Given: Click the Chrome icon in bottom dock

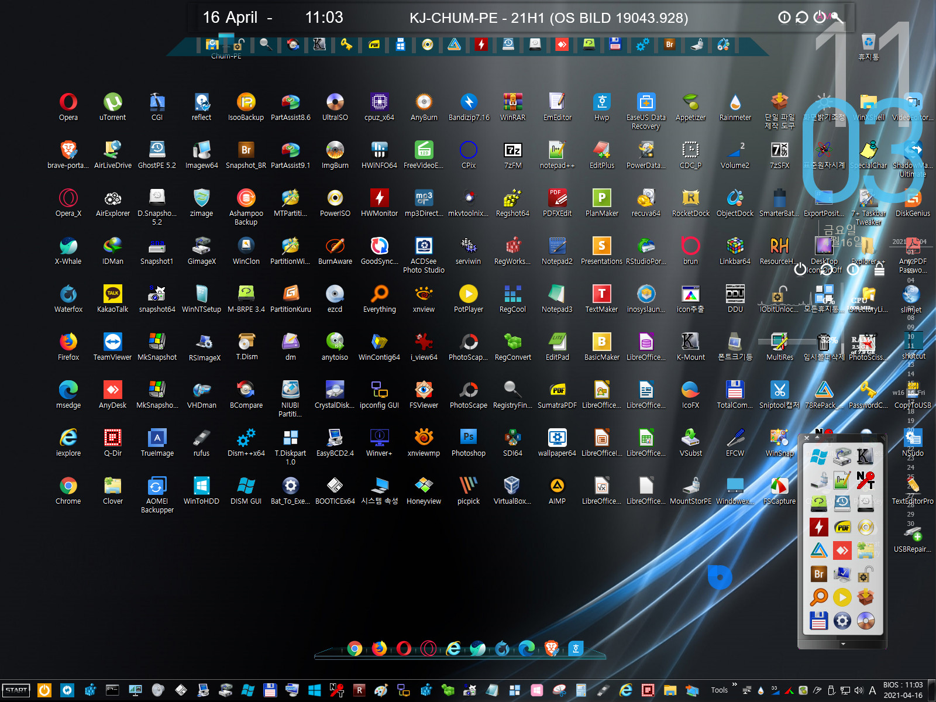Looking at the screenshot, I should point(355,648).
